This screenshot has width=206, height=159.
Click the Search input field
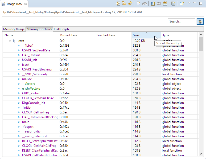coord(182,21)
